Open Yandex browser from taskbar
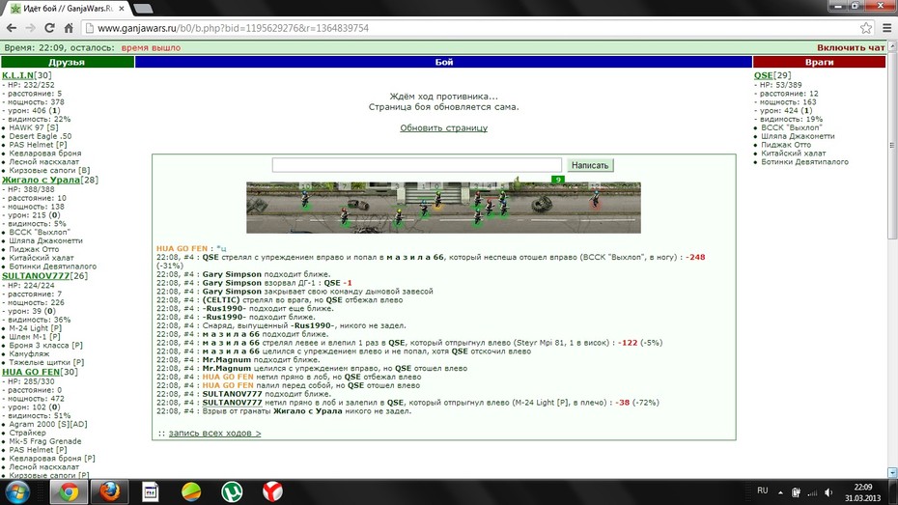 tap(272, 491)
